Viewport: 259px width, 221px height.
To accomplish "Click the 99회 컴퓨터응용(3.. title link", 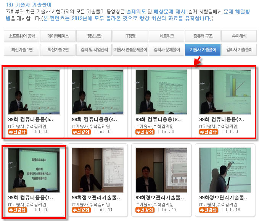I will [158, 120].
